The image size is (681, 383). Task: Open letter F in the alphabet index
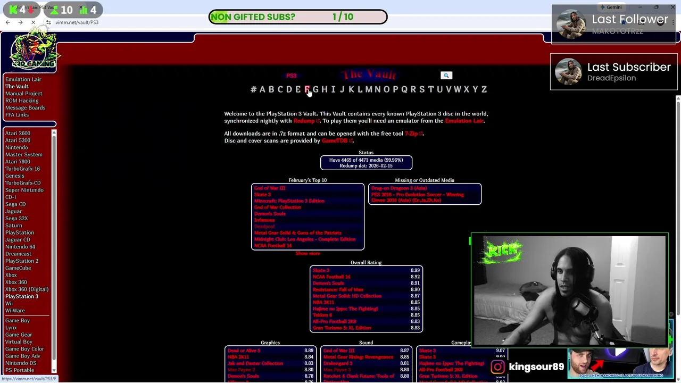click(x=307, y=89)
